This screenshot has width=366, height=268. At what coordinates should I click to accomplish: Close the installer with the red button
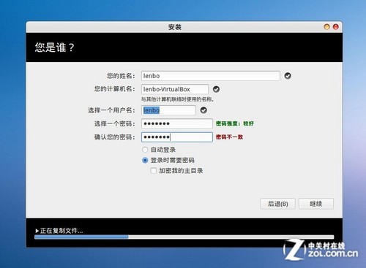pyautogui.click(x=336, y=27)
